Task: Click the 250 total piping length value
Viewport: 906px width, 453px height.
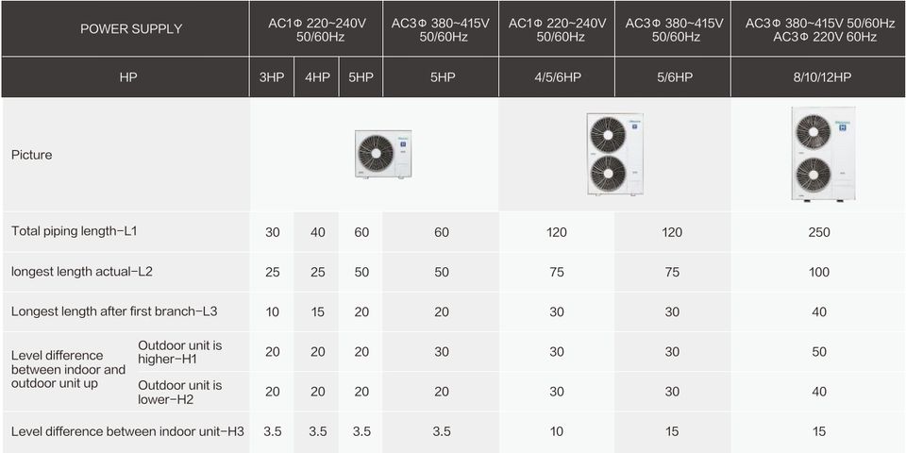Action: pyautogui.click(x=819, y=232)
